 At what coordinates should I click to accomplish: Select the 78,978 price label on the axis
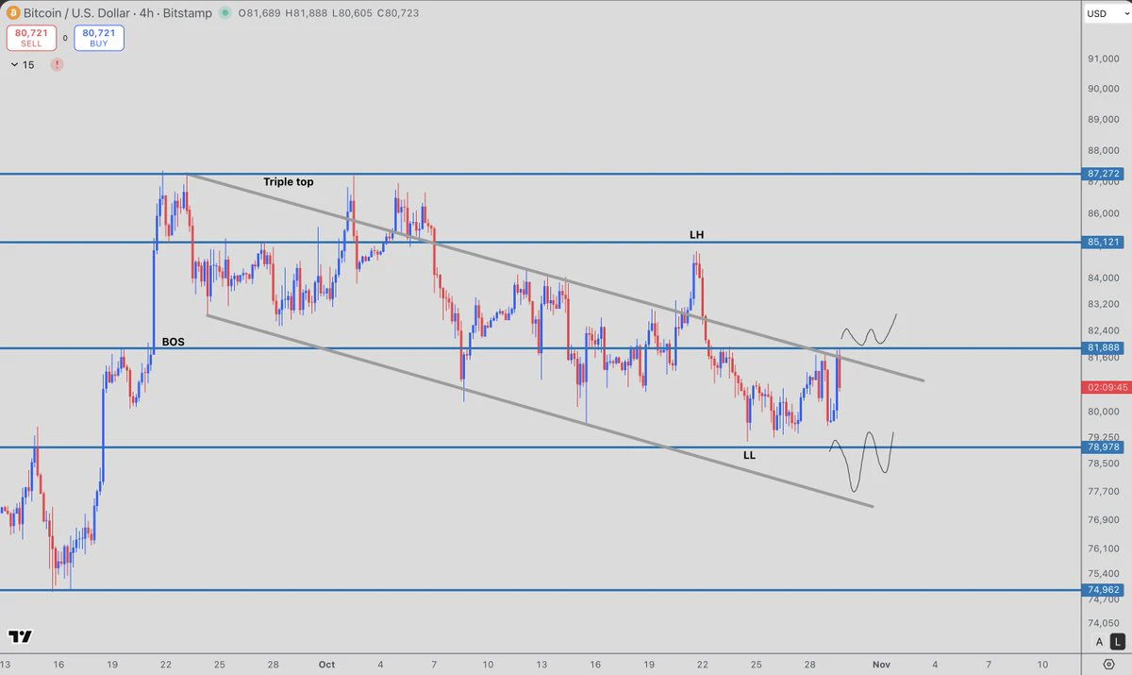pos(1104,447)
